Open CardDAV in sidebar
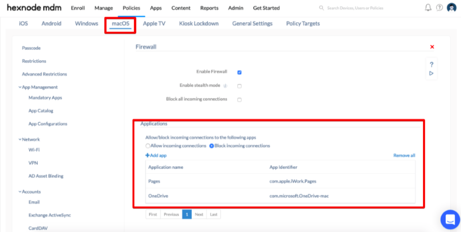The width and height of the screenshot is (461, 232). pyautogui.click(x=38, y=228)
